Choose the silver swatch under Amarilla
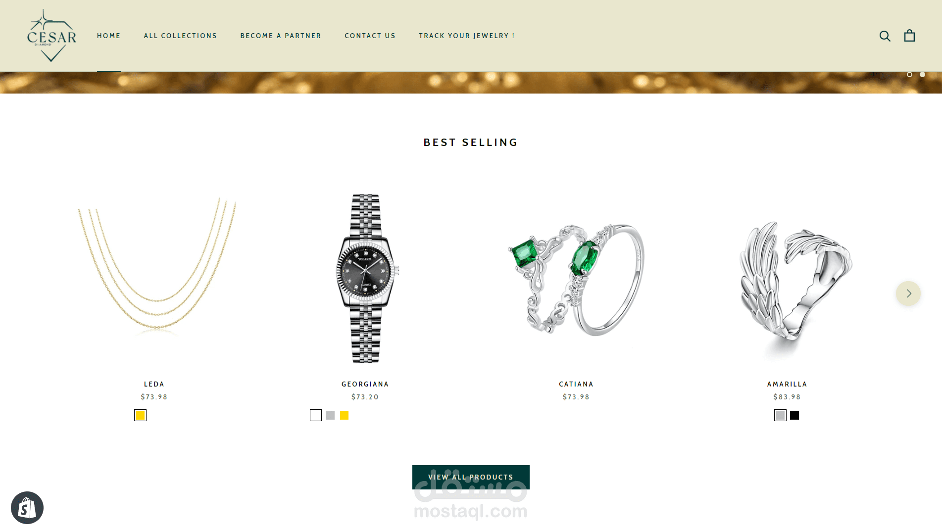 [780, 415]
